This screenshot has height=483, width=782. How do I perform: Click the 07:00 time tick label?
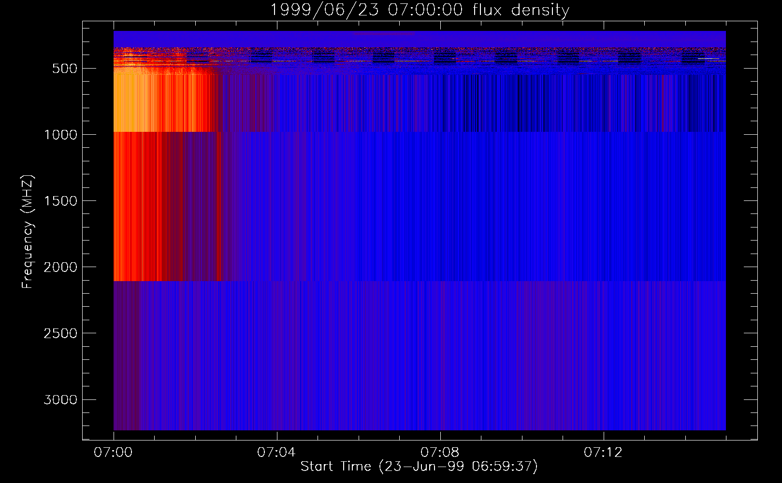click(x=113, y=453)
